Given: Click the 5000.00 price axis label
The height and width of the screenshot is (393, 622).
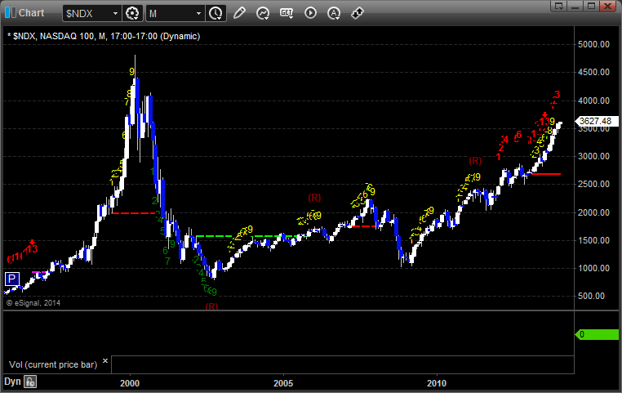Looking at the screenshot, I should point(593,44).
